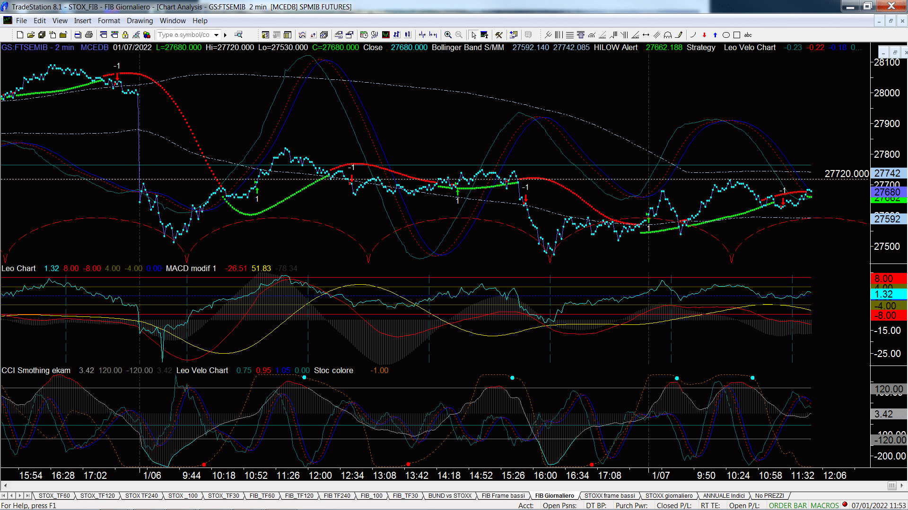Click the padlock lock icon in toolbar
The height and width of the screenshot is (510, 908).
pos(125,34)
